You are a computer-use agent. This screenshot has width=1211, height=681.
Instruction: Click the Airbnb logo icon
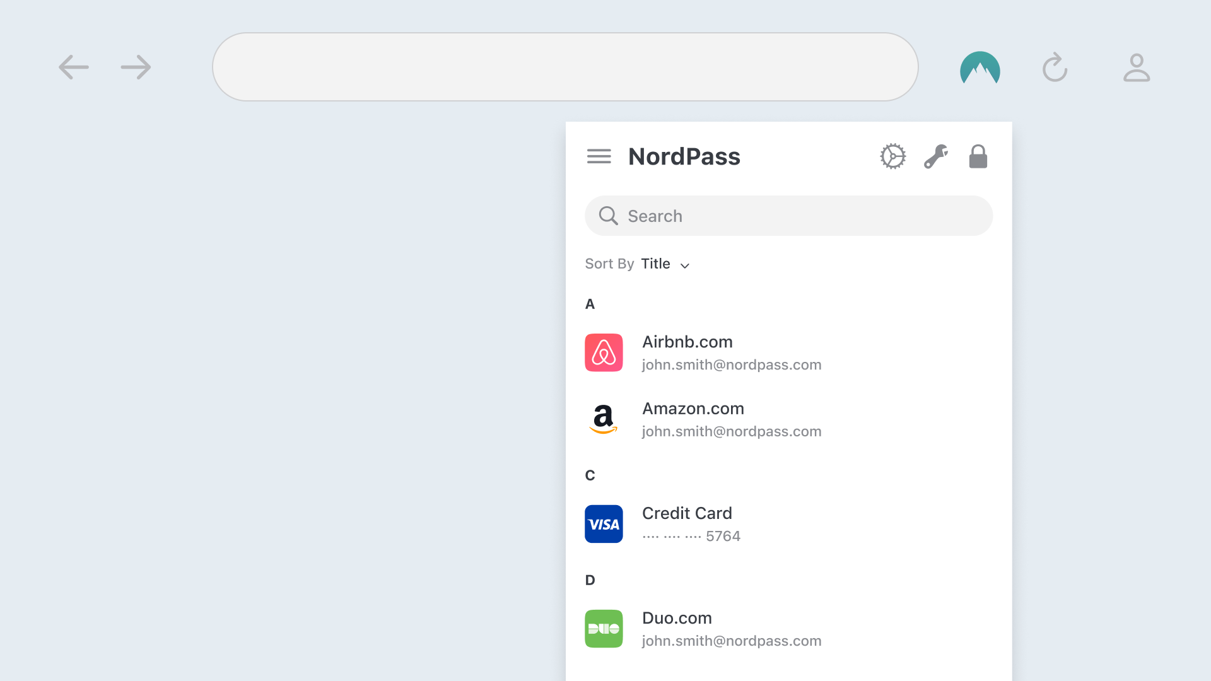click(604, 352)
